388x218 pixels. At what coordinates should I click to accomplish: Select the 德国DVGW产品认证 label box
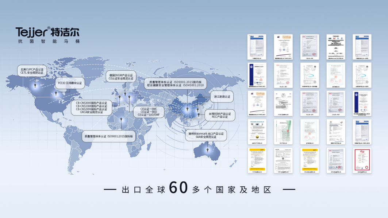click(121, 77)
